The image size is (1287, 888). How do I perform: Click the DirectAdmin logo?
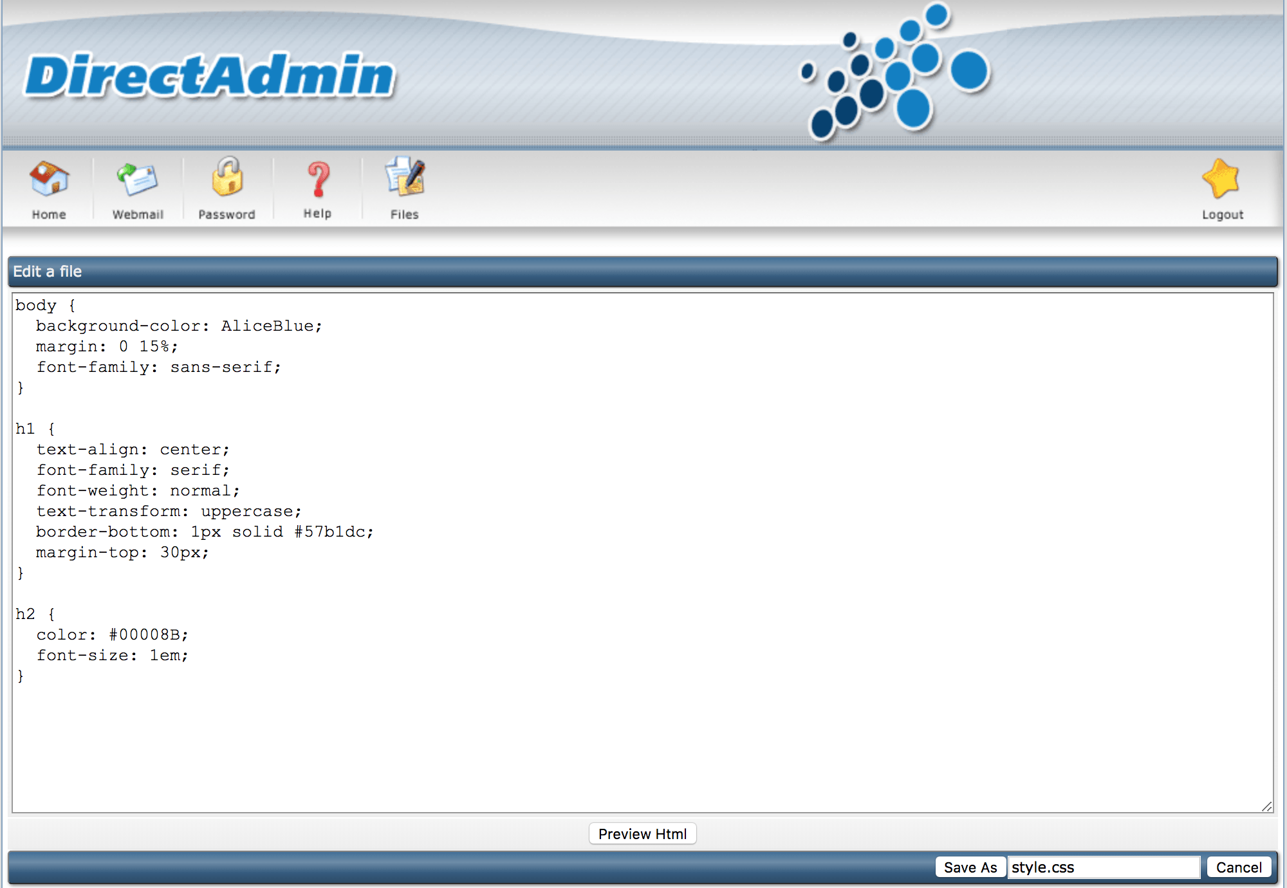coord(209,76)
